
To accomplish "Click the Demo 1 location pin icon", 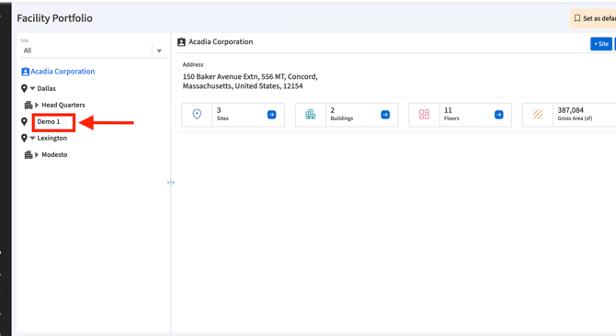I will pos(24,122).
